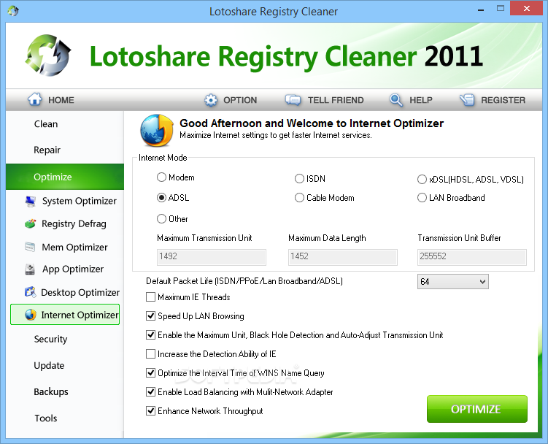Click the Default Packet Life label text

tap(244, 281)
